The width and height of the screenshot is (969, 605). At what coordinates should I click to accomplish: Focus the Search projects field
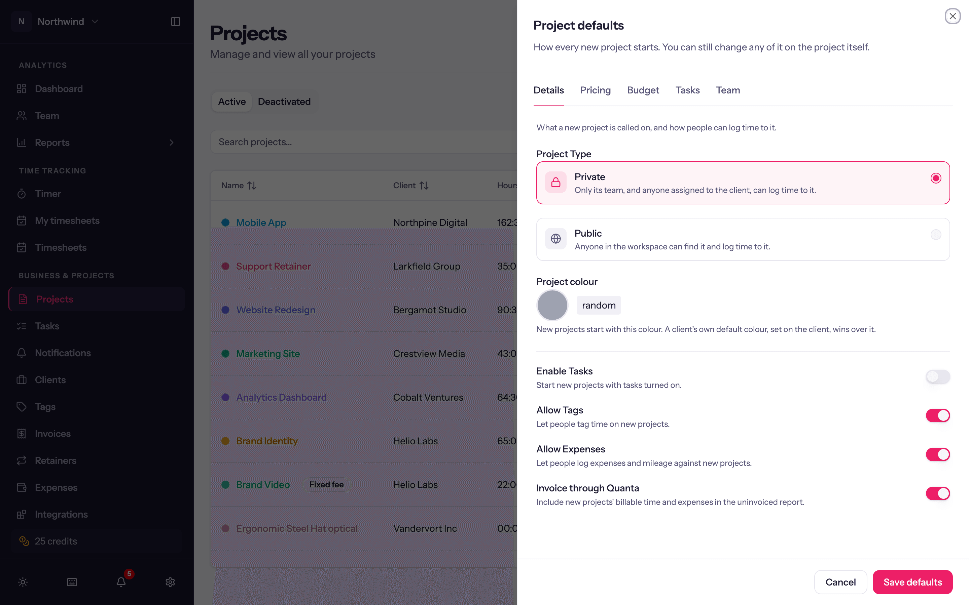point(364,142)
